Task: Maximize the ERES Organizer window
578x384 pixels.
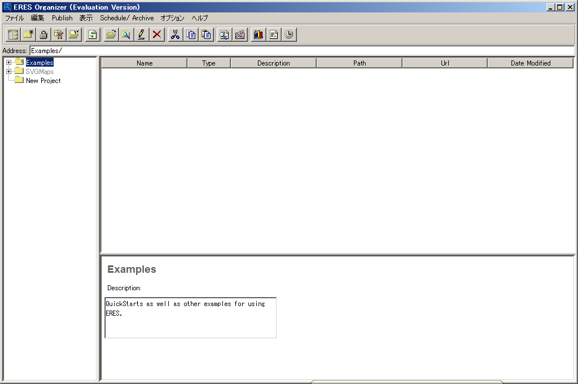Action: [x=559, y=7]
